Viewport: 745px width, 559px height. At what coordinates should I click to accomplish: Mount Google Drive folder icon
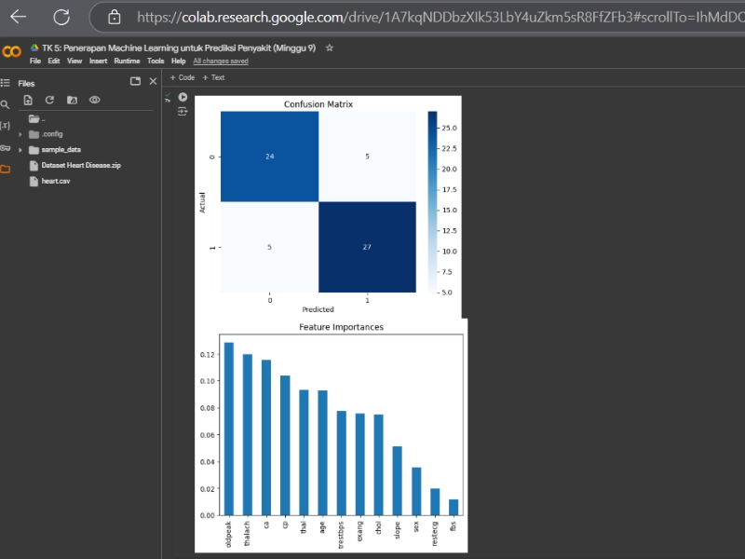coord(73,100)
